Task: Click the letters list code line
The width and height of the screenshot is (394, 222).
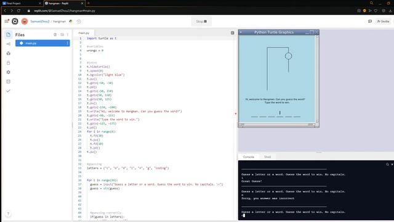Action: click(128, 168)
